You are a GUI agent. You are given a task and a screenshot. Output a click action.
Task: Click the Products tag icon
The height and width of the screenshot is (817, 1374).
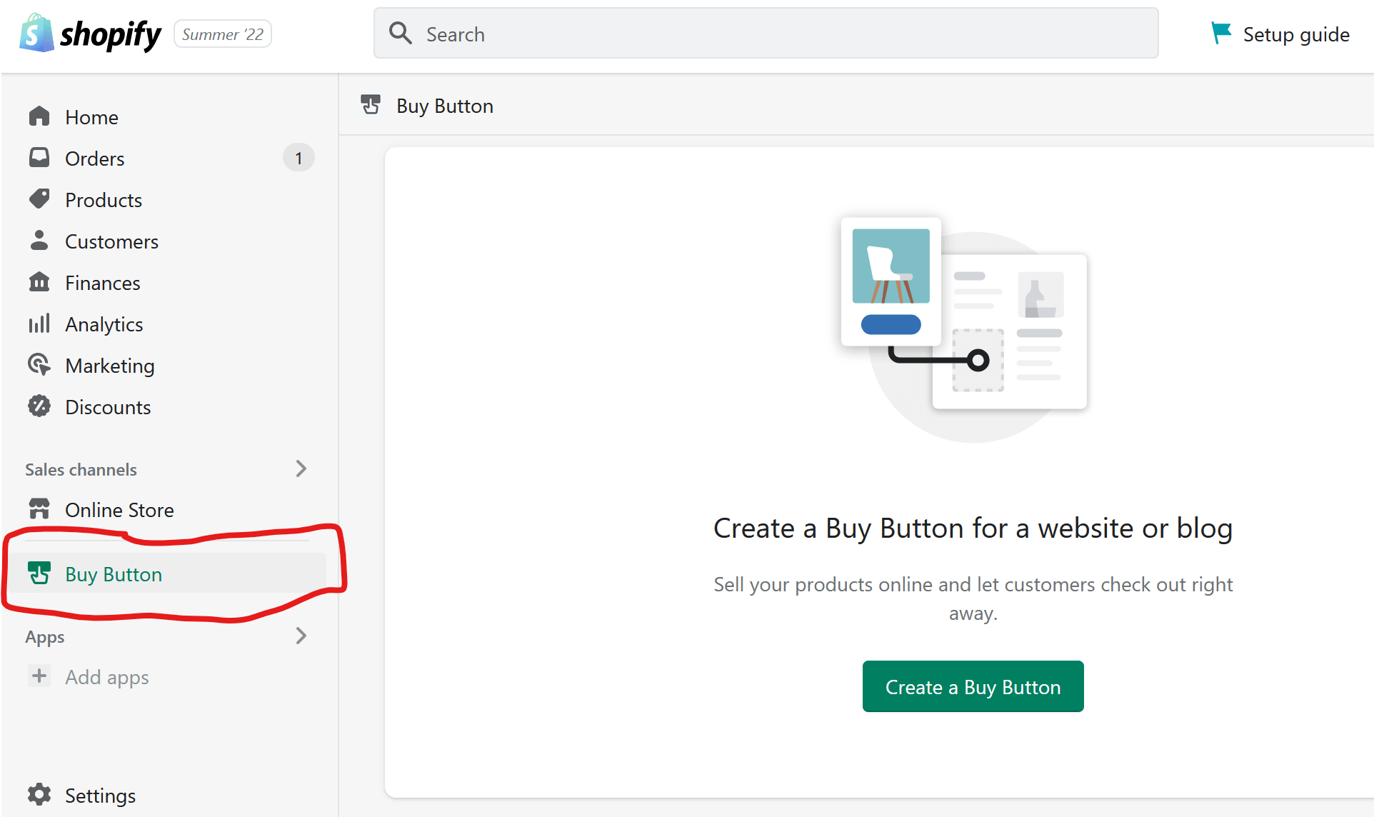coord(39,199)
